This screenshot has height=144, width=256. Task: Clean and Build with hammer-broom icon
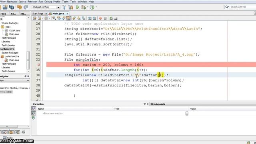click(x=71, y=7)
